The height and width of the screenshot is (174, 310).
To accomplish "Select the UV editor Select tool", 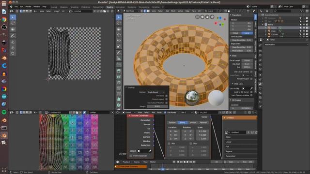I will click(x=13, y=17).
